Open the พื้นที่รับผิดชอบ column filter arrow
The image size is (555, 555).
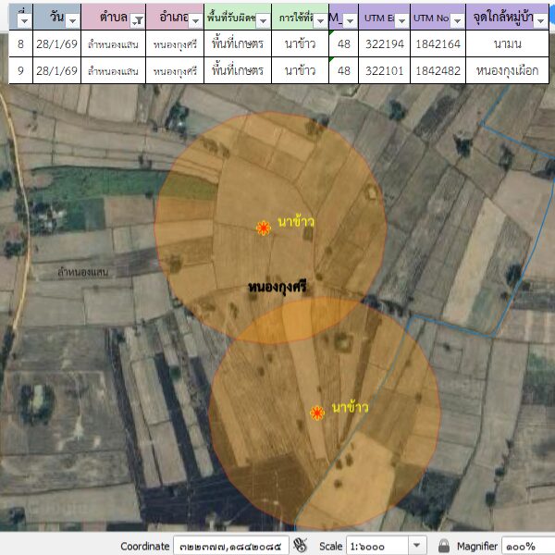(x=263, y=19)
